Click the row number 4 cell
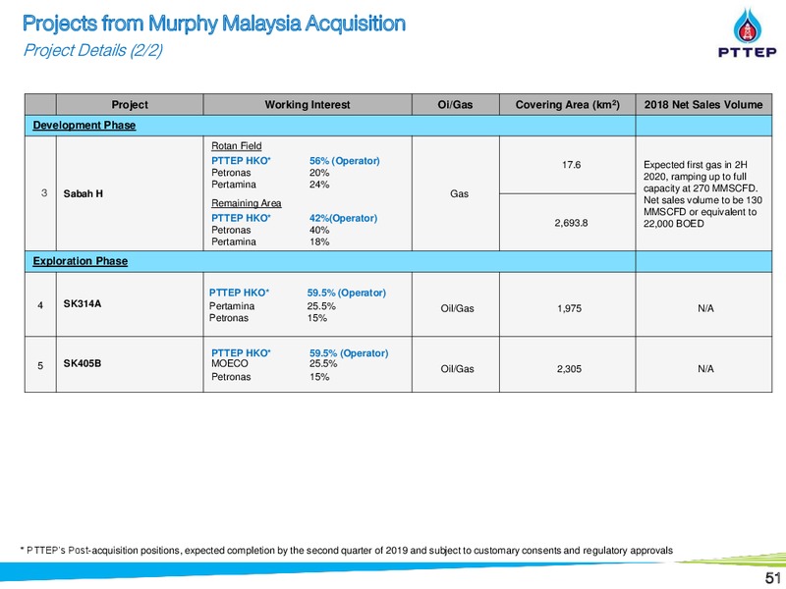 tap(40, 305)
